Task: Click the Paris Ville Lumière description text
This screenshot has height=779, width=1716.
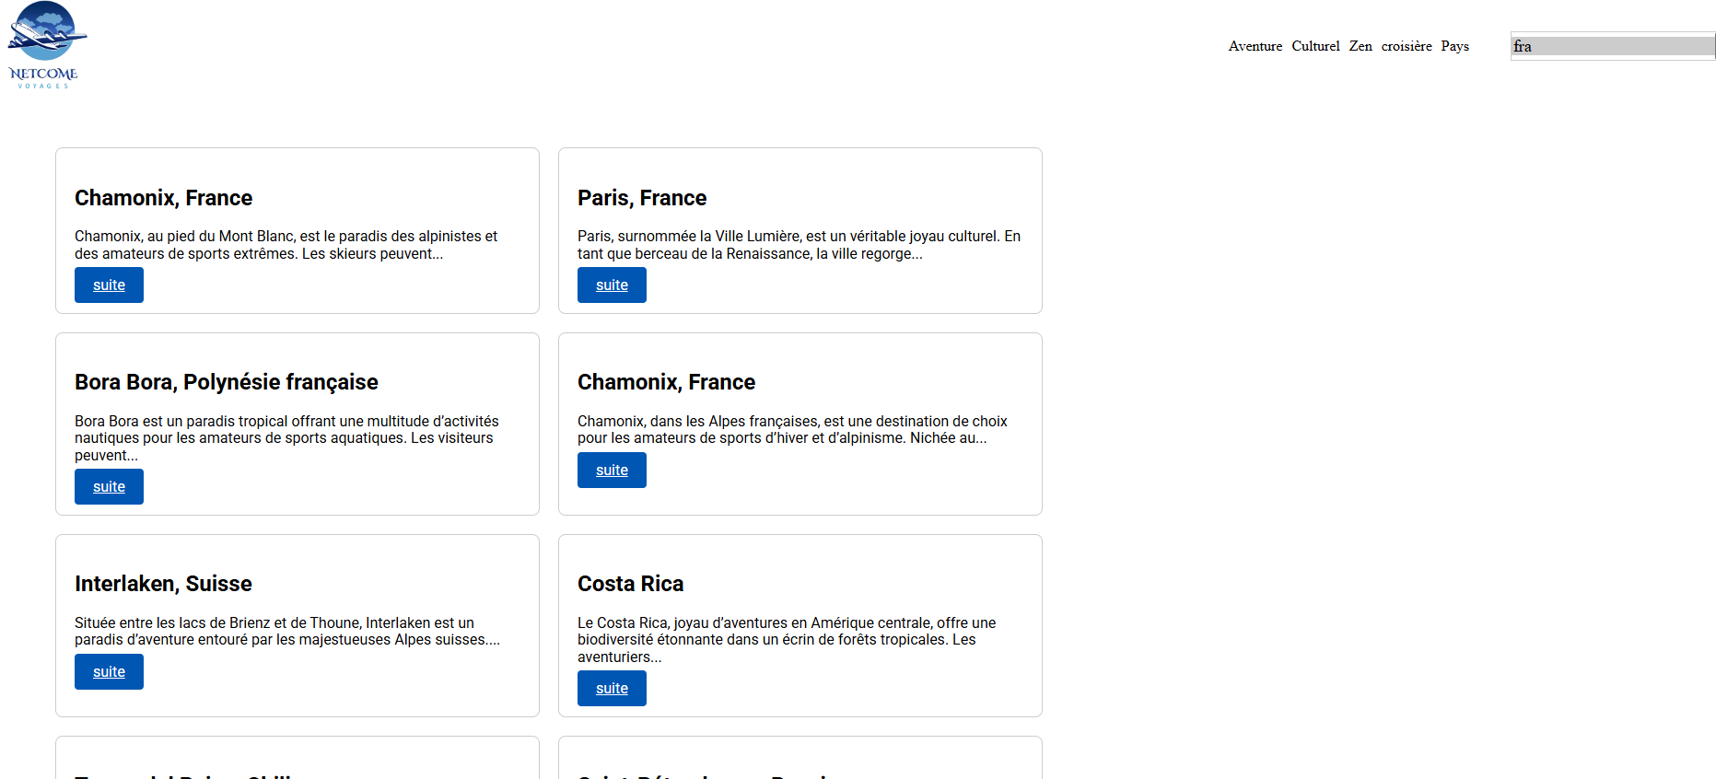Action: coord(799,245)
